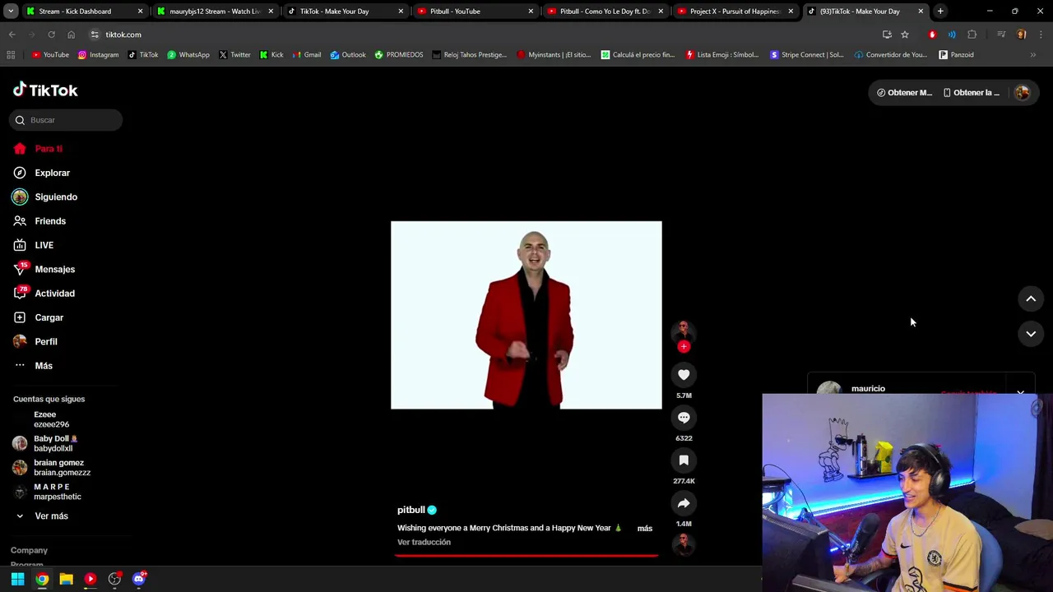Open the YouTube bookmark
Viewport: 1053px width, 592px height.
click(x=51, y=55)
